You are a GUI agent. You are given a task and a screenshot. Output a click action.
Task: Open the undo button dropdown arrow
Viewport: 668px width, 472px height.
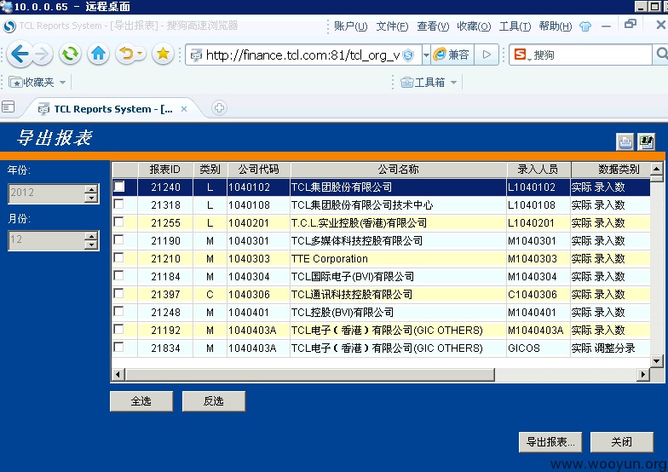[140, 55]
